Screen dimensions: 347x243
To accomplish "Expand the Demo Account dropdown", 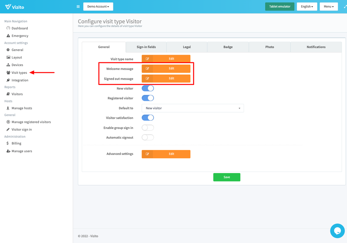I will click(x=98, y=7).
